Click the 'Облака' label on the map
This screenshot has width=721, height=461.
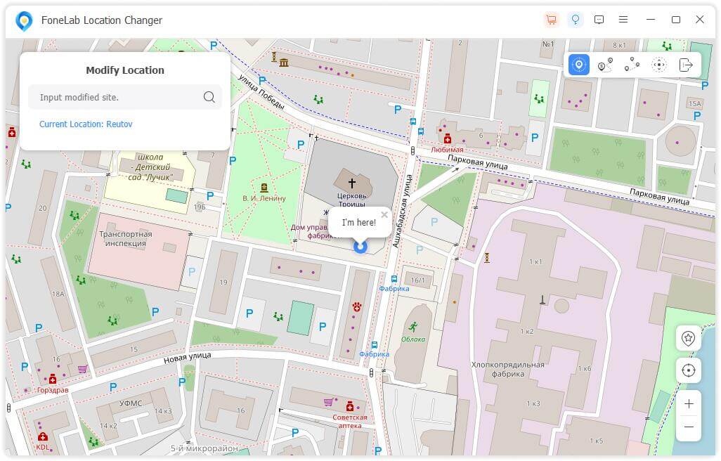(x=413, y=339)
